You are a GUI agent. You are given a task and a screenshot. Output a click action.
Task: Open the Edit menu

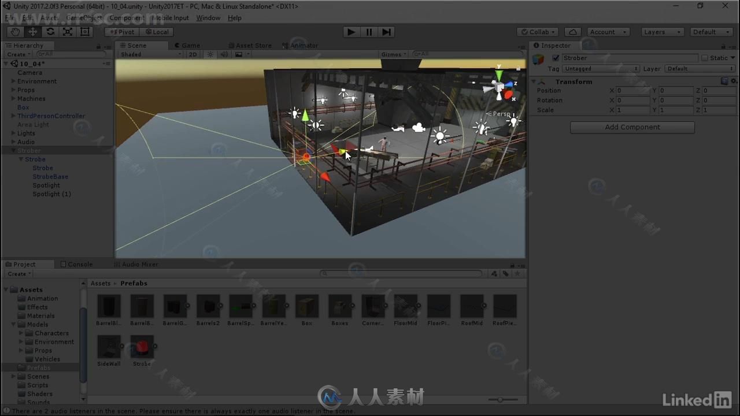pos(27,18)
